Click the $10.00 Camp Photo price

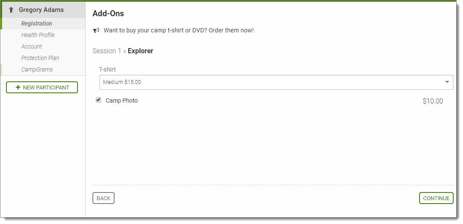[433, 101]
